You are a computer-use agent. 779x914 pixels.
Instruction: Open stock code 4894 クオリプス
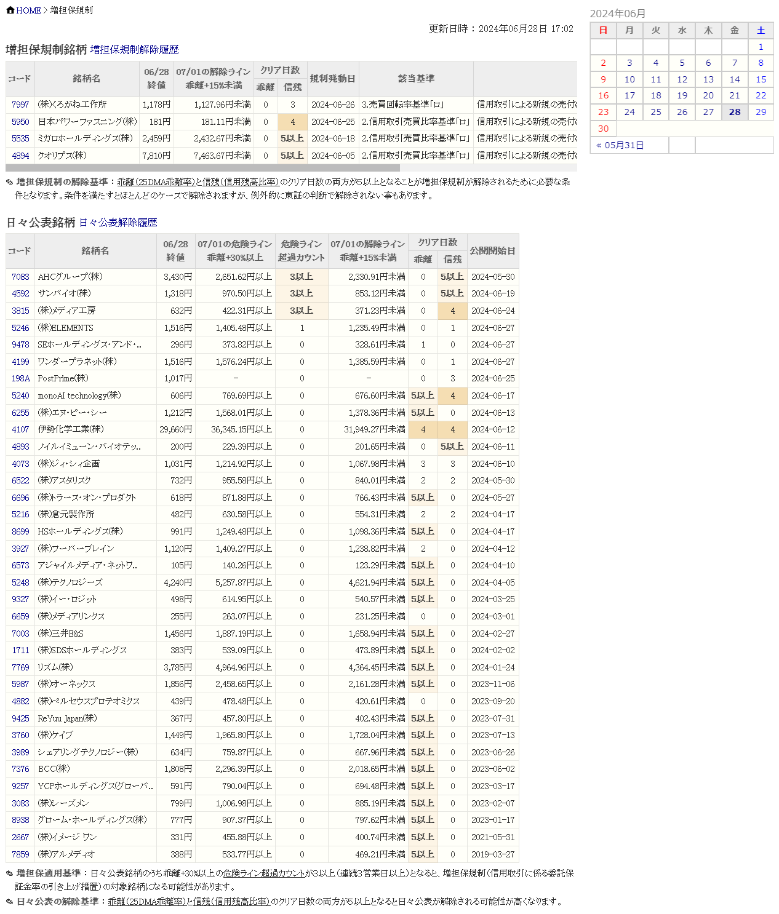[20, 156]
